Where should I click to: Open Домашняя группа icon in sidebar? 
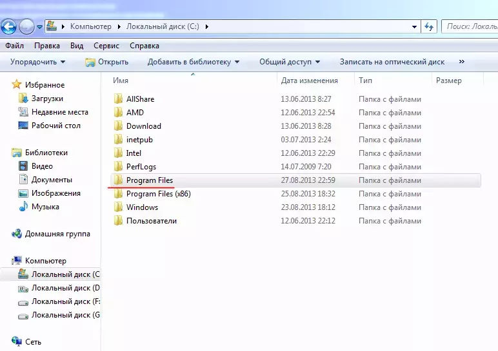point(17,234)
